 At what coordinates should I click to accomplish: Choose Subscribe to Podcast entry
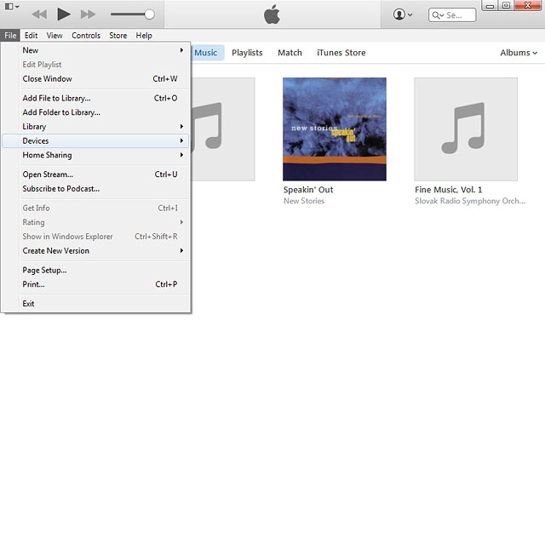point(95,189)
